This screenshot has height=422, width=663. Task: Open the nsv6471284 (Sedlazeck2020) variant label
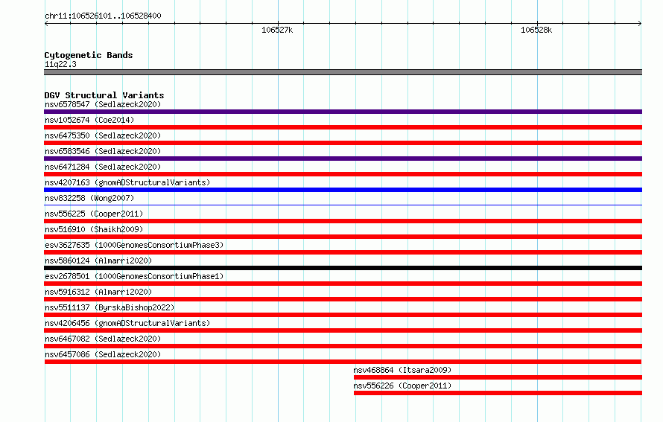pos(103,167)
